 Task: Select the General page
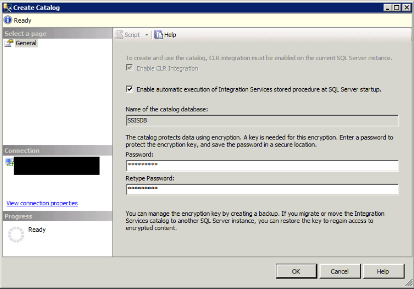click(26, 43)
